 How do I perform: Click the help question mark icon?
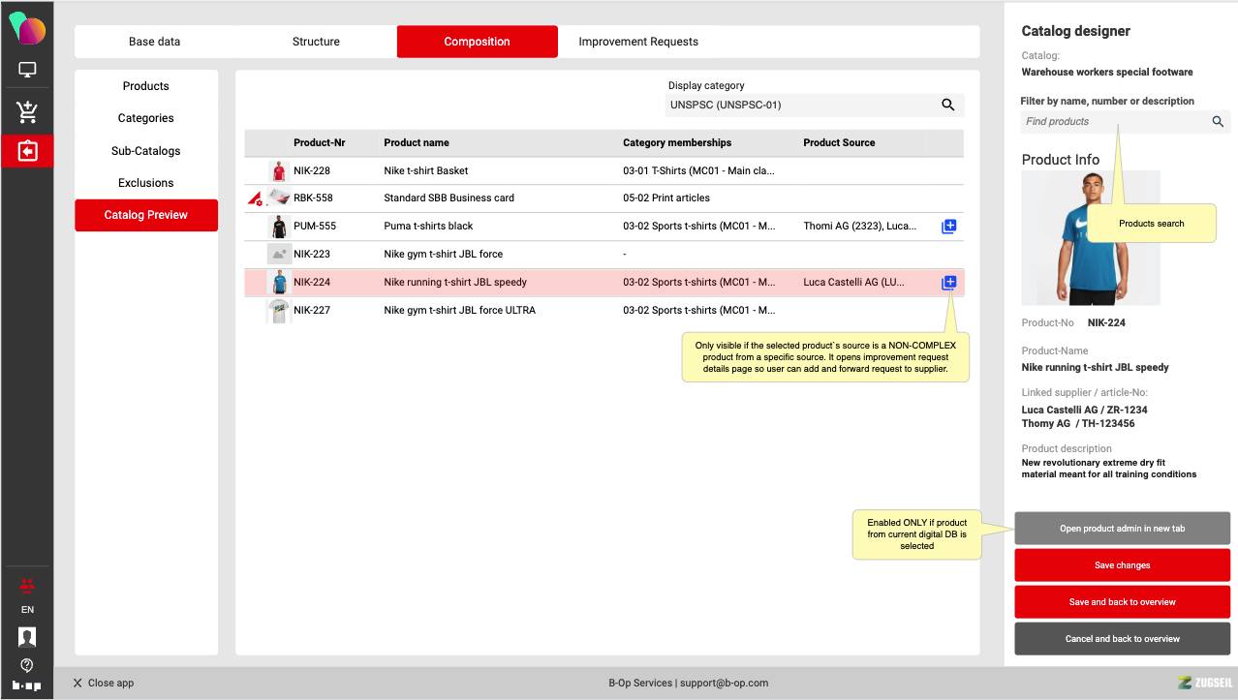pyautogui.click(x=27, y=665)
